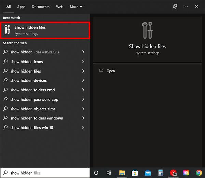Expand arrow beside 'show hidden objects sims'
Image resolution: width=205 pixels, height=178 pixels.
click(83, 109)
